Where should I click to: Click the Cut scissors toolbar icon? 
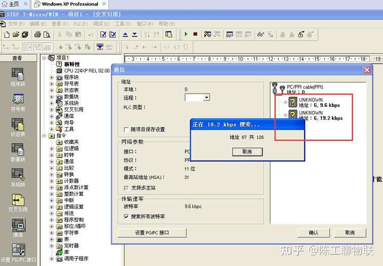point(60,35)
